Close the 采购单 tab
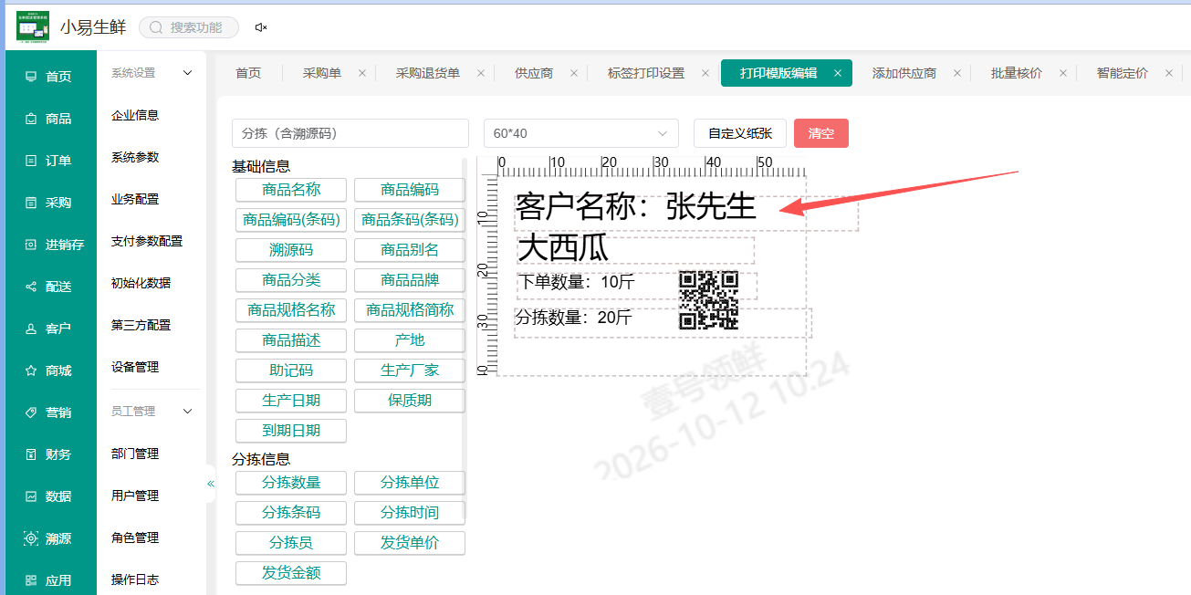1191x595 pixels. point(361,73)
